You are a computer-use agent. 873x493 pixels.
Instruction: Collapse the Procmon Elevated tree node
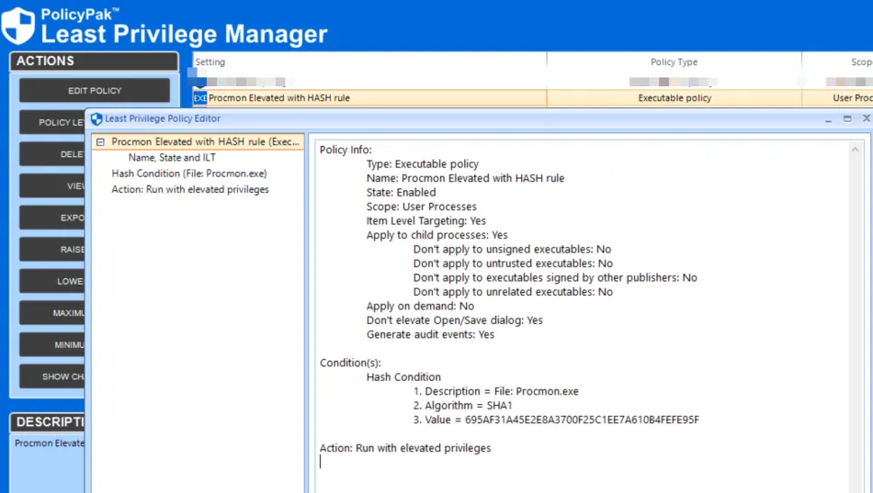click(x=100, y=142)
